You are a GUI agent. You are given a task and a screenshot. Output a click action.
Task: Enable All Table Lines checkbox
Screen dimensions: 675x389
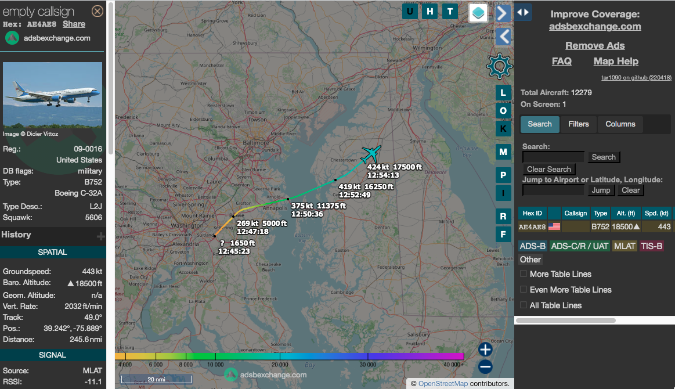pyautogui.click(x=524, y=305)
